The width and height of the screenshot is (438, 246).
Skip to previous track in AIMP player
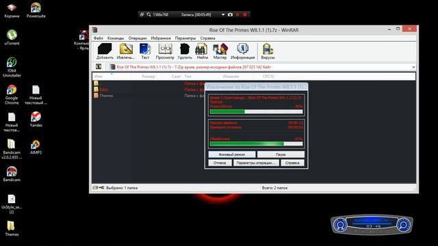click(x=363, y=231)
